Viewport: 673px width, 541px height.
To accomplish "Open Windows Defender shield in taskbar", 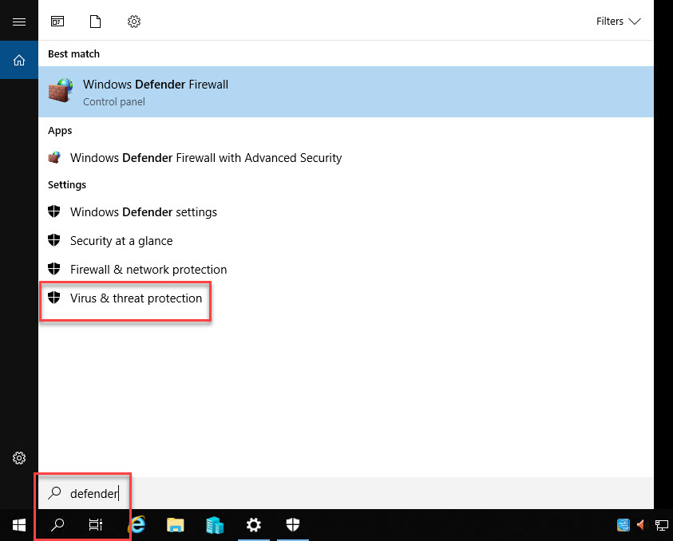I will pos(292,525).
